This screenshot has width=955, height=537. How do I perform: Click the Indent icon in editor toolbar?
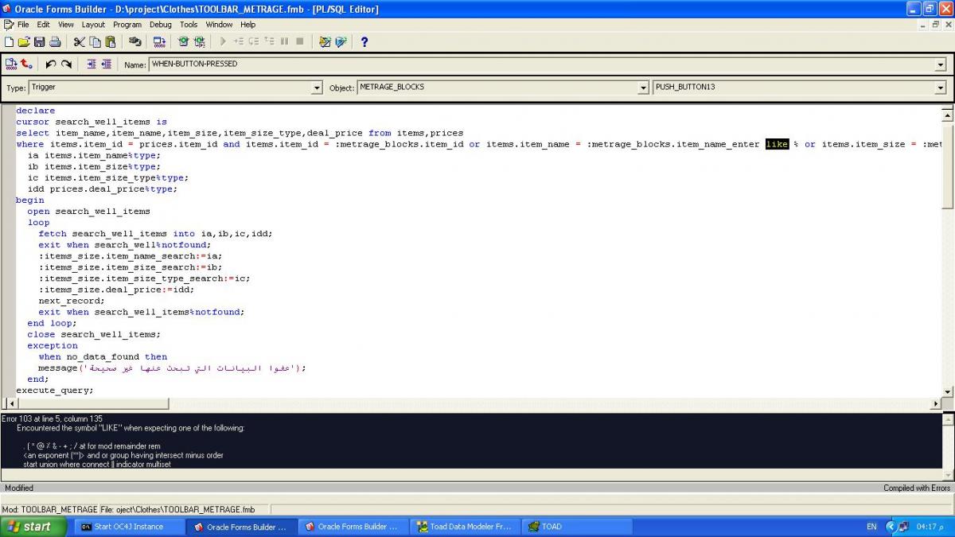point(91,64)
